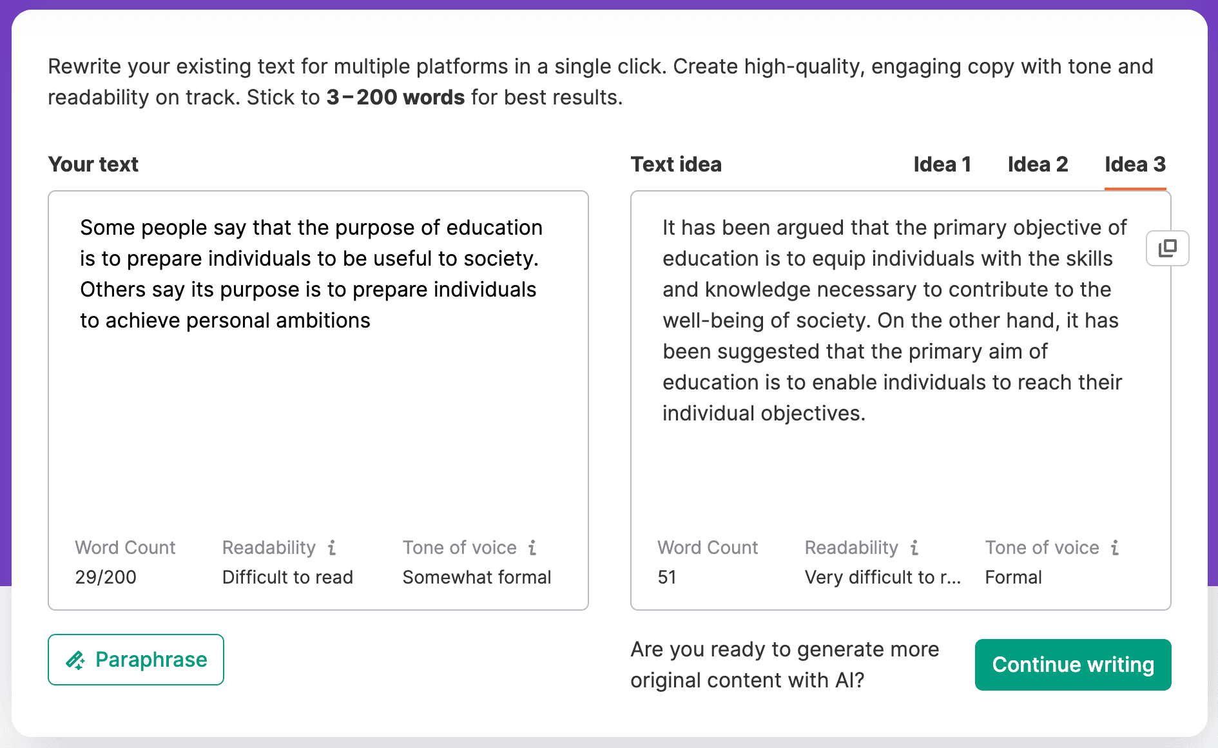Copy the generated text idea to clipboard
The height and width of the screenshot is (748, 1218).
[x=1167, y=248]
